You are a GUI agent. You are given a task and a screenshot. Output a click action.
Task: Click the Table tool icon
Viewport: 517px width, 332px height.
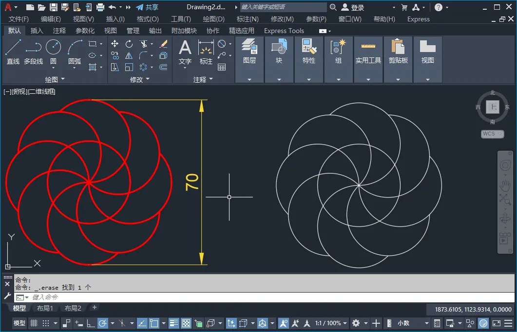point(222,67)
